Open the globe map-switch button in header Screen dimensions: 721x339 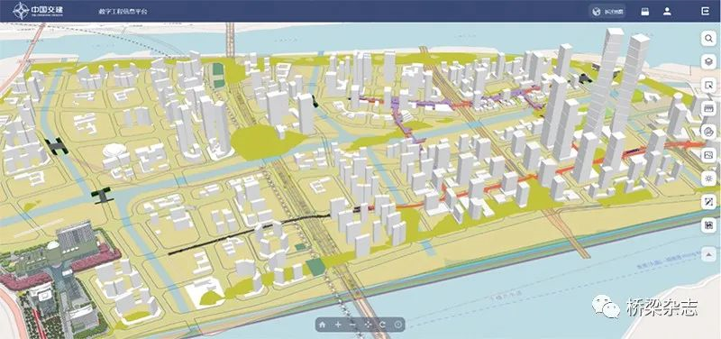click(607, 12)
